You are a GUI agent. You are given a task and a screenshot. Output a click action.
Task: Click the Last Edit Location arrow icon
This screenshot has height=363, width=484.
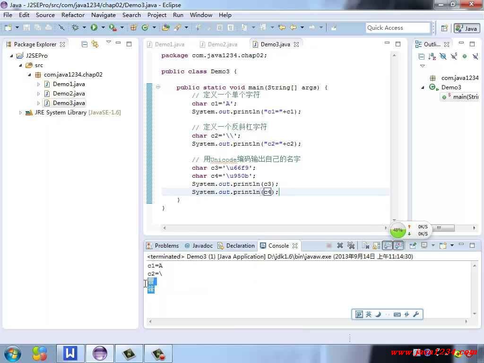click(282, 28)
